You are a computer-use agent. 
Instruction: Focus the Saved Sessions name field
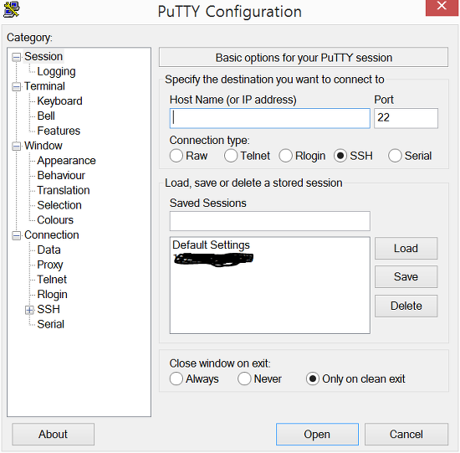click(x=269, y=221)
